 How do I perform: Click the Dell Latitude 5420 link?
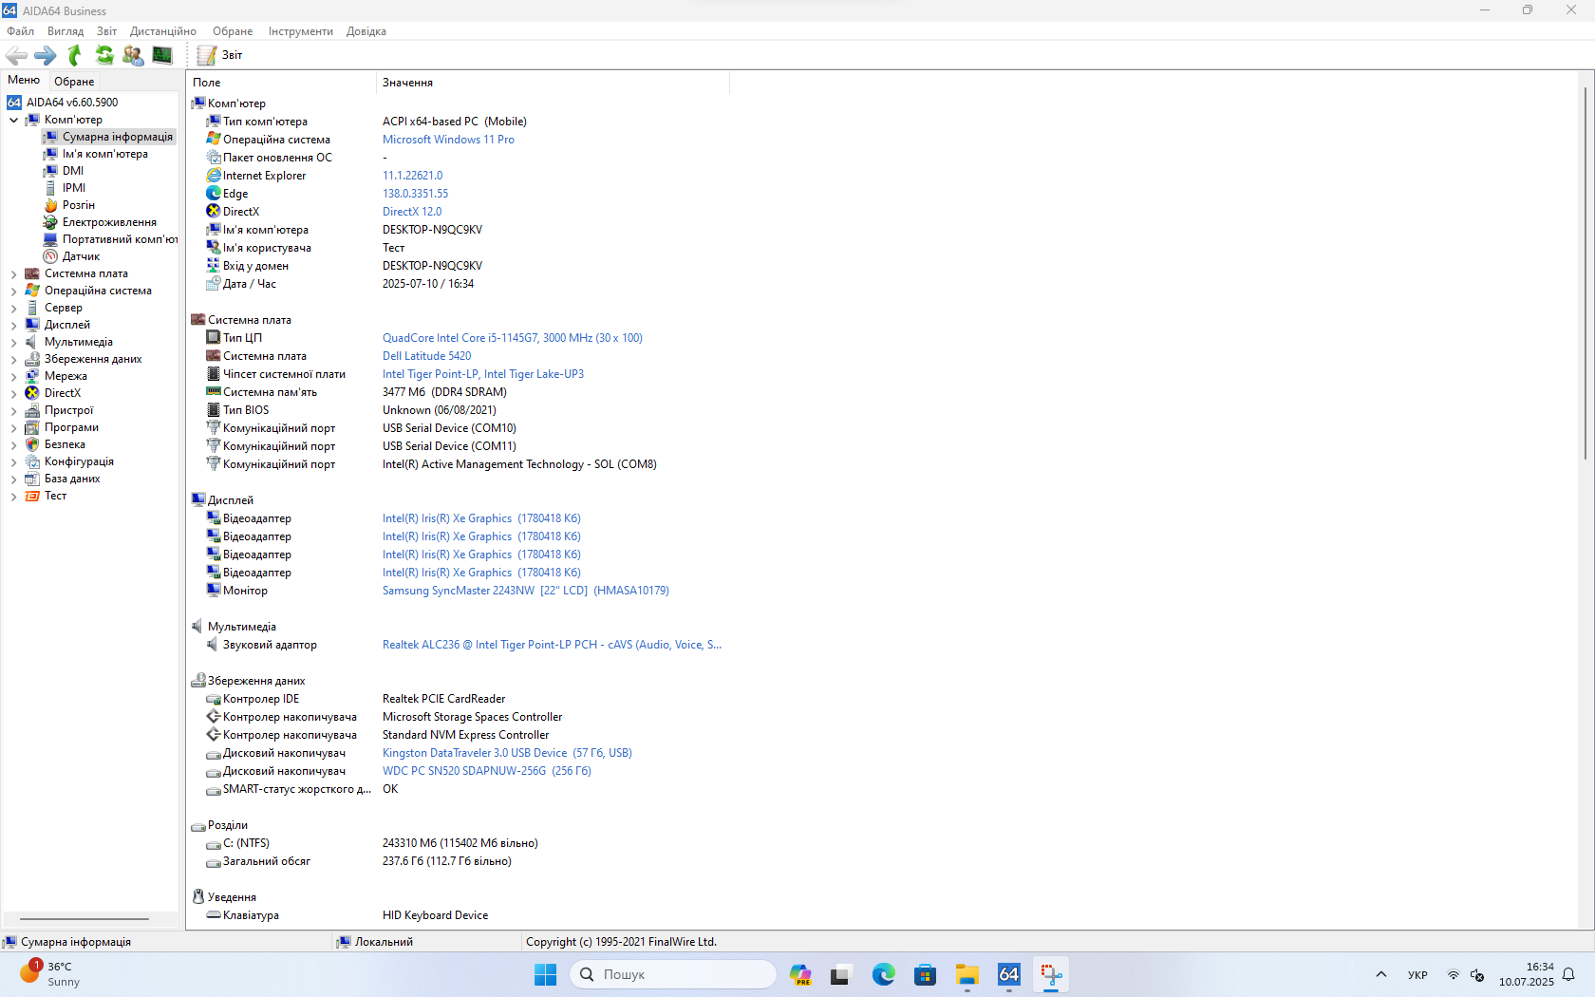pos(426,356)
